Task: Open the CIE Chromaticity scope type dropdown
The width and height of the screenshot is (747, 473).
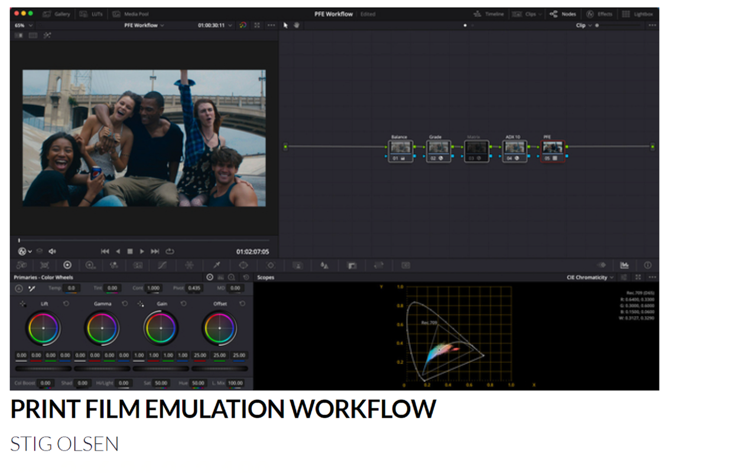Action: point(590,277)
